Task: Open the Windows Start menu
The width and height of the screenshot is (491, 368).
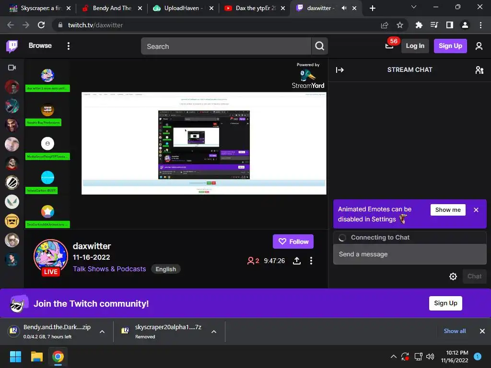Action: 15,356
